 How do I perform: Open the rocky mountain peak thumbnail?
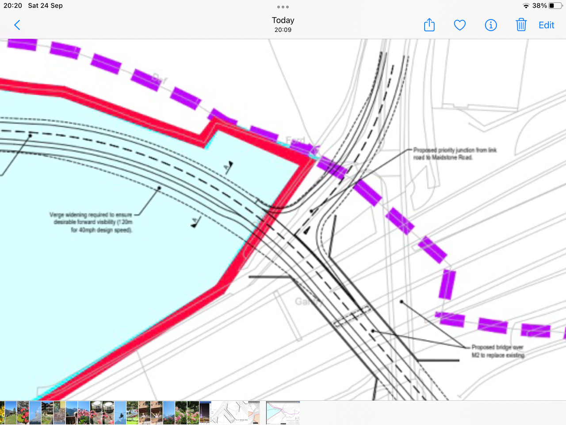(x=35, y=413)
